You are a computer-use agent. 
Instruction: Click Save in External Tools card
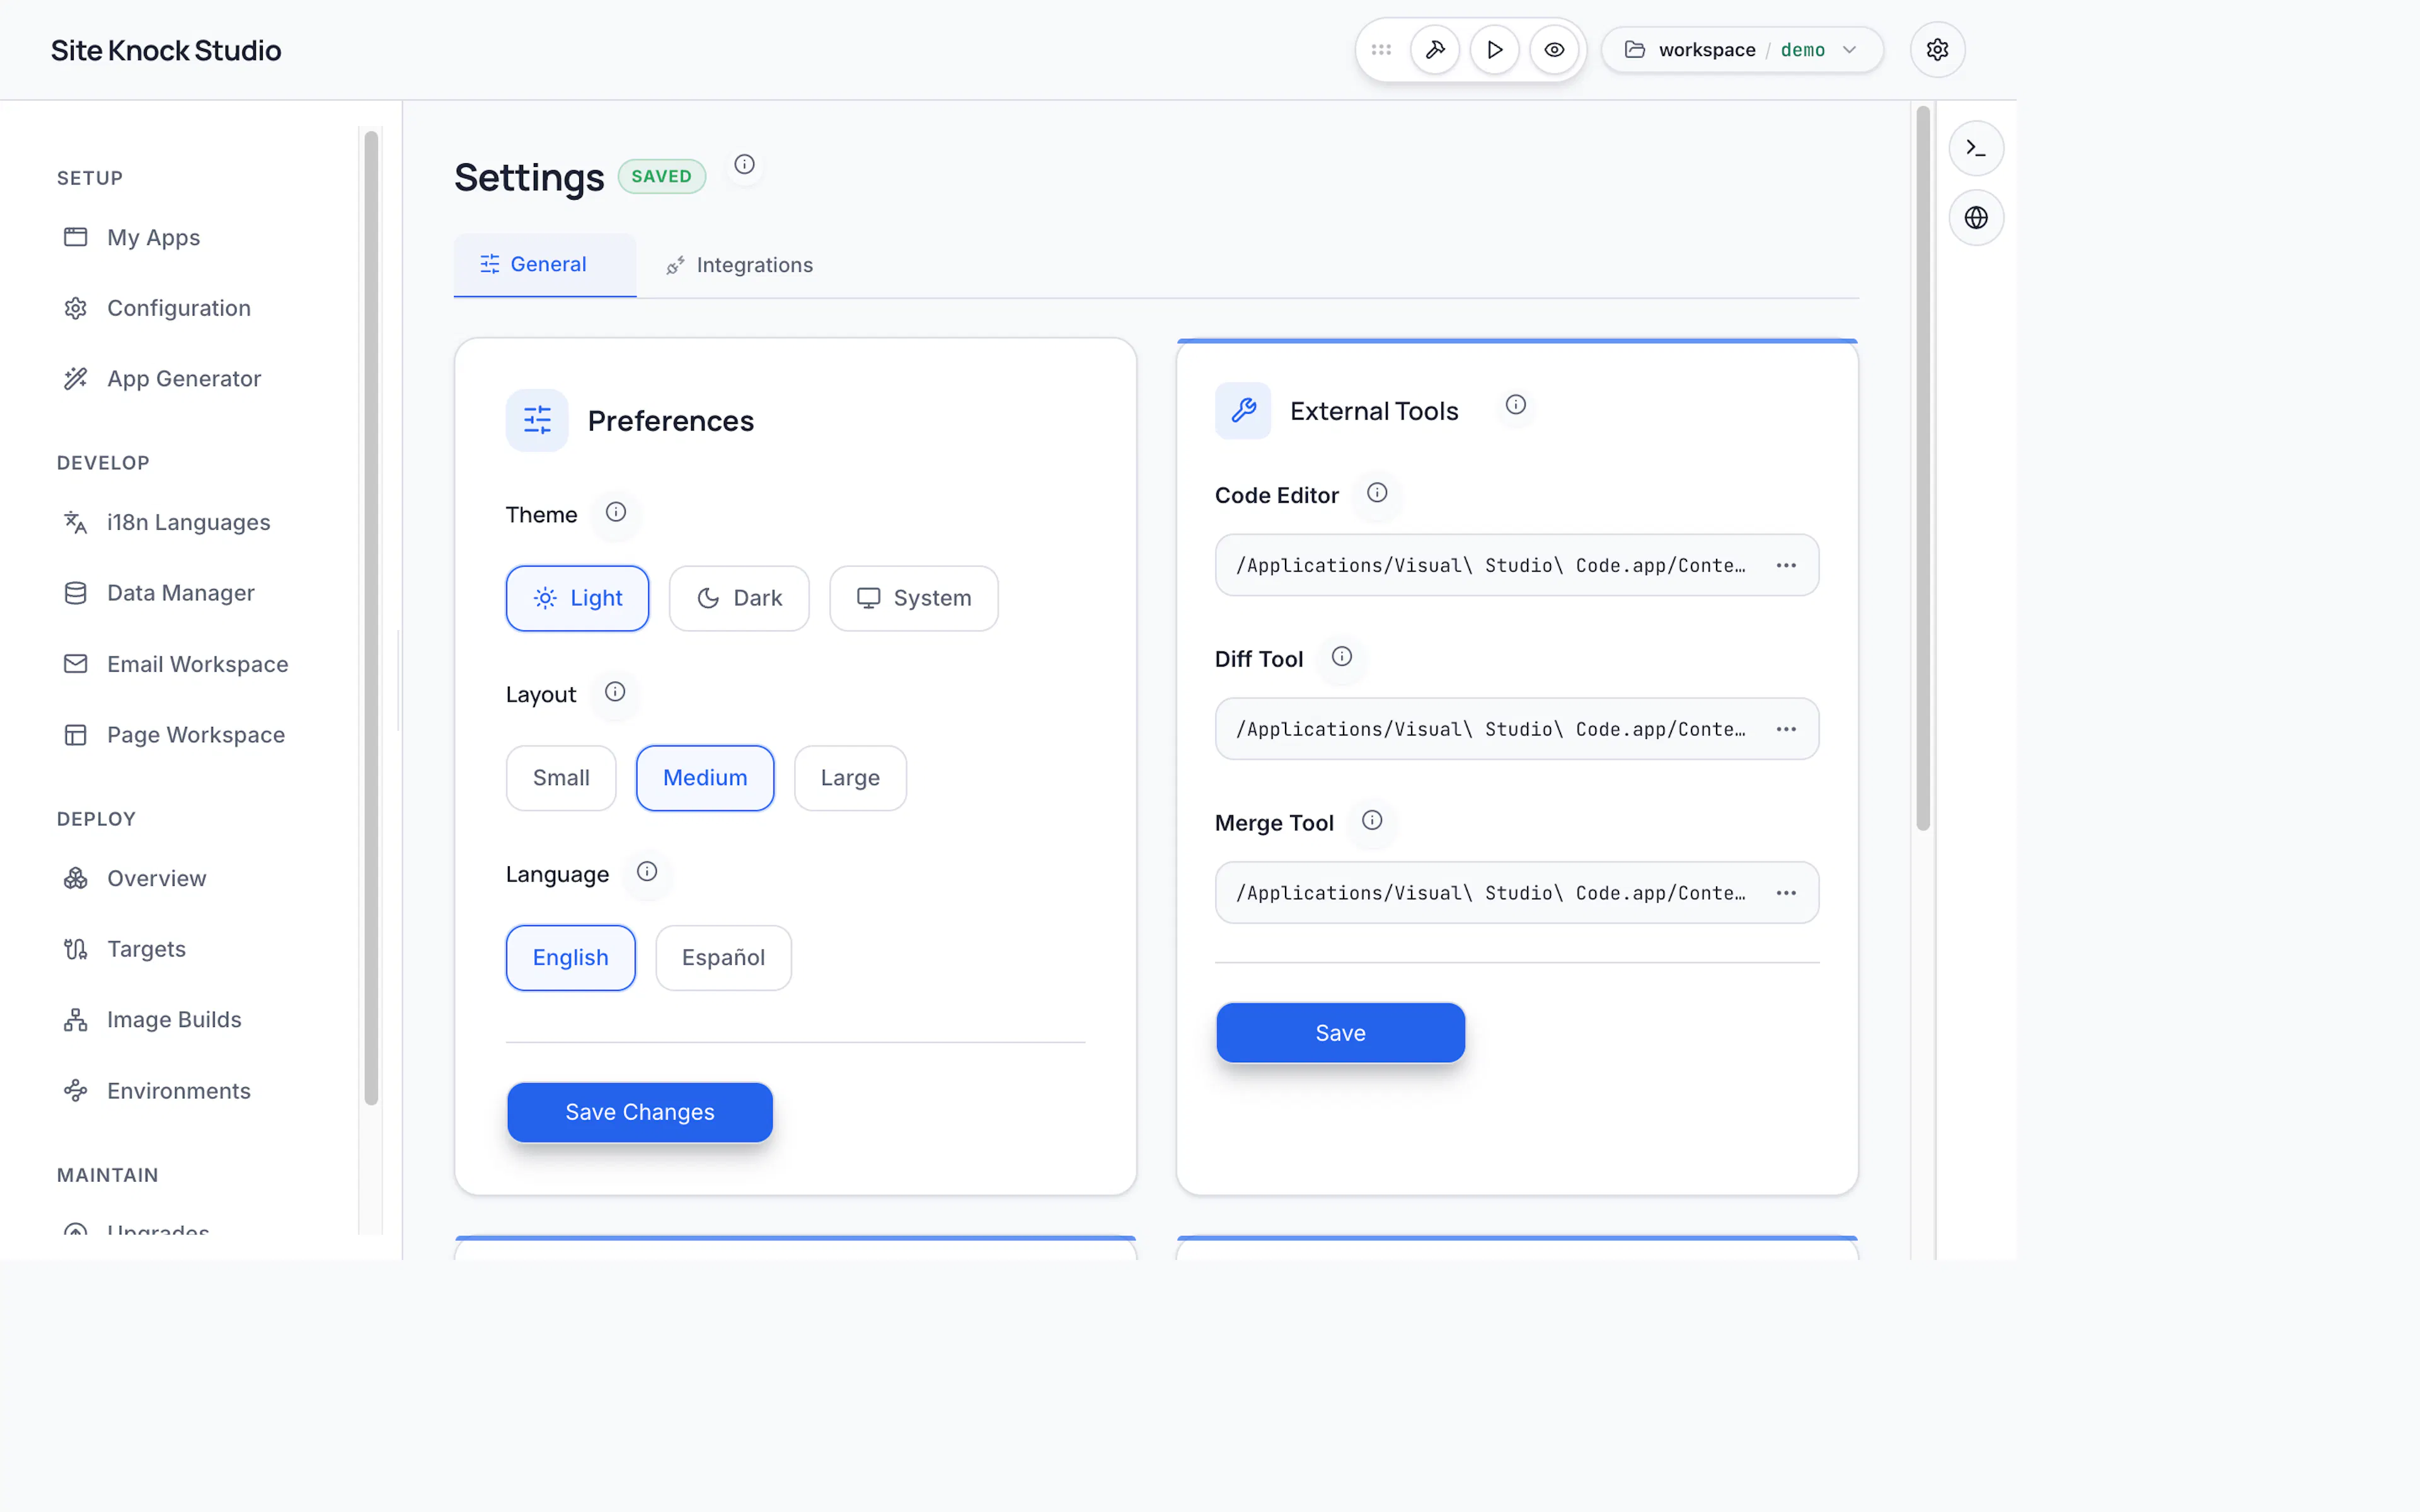pyautogui.click(x=1340, y=1034)
